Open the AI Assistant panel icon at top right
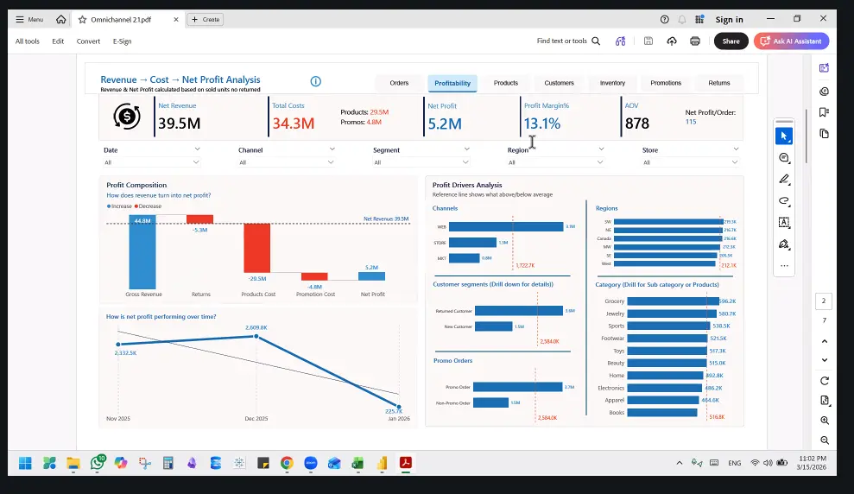Screen dimensions: 854x494 [824, 68]
